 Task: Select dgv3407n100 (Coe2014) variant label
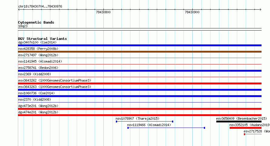tap(37, 42)
